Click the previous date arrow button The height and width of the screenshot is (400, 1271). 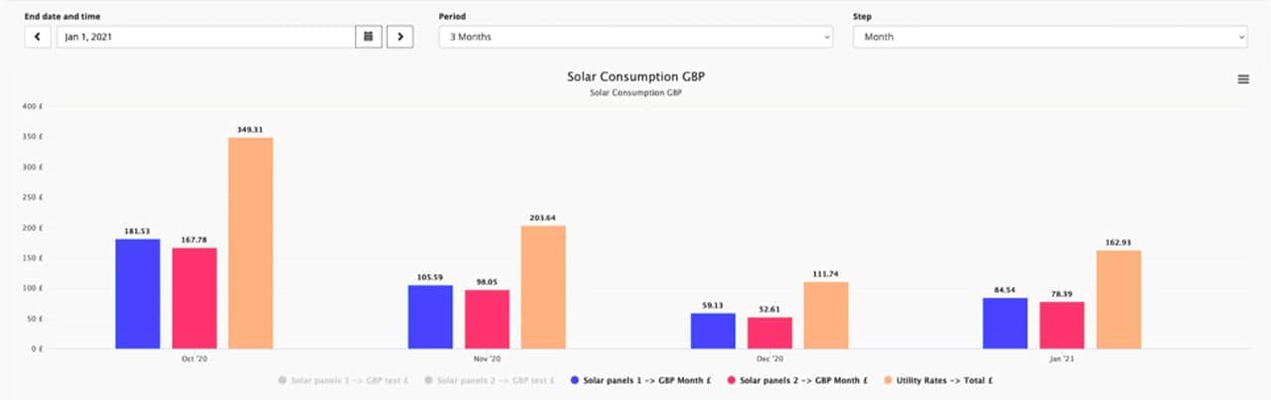(38, 37)
